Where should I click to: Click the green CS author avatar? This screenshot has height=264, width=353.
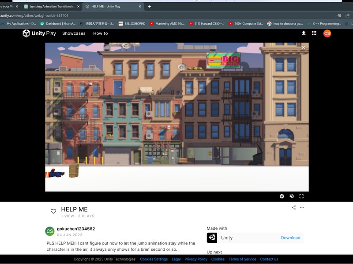tap(50, 231)
